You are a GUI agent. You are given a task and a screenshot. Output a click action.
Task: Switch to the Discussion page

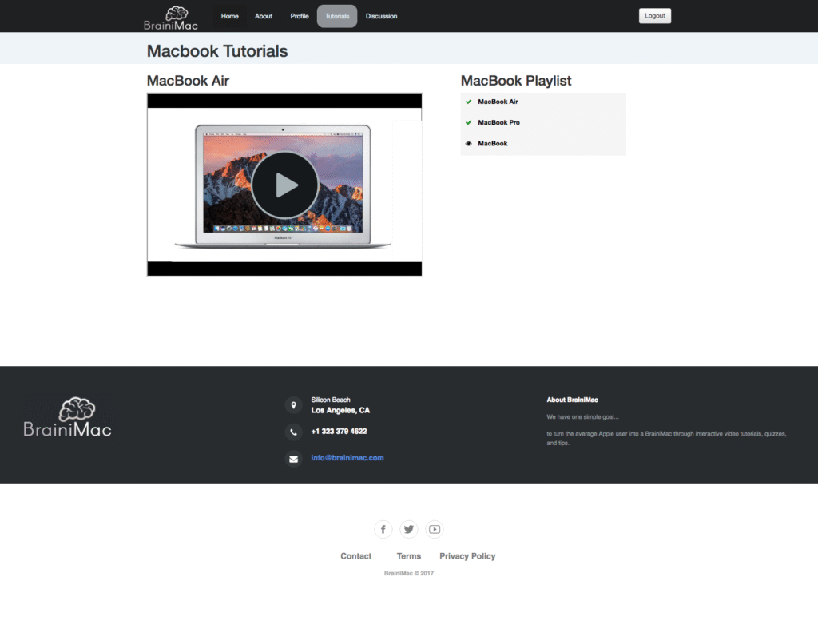381,16
